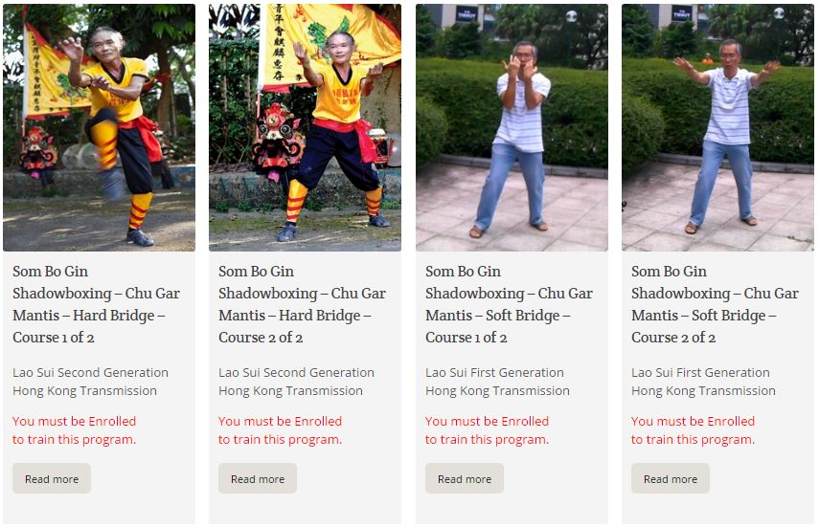Click enrollment notice on Soft Bridge Course 1 card
819x527 pixels.
[x=487, y=430]
